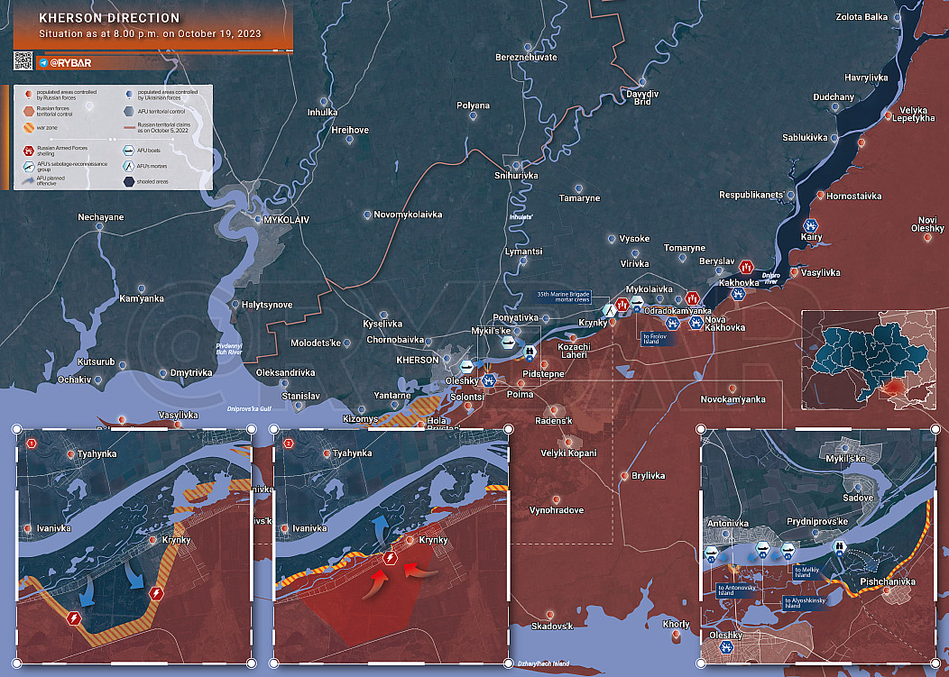The width and height of the screenshot is (949, 677).
Task: Click the red shelling icon near Beryslav
Action: tap(746, 266)
